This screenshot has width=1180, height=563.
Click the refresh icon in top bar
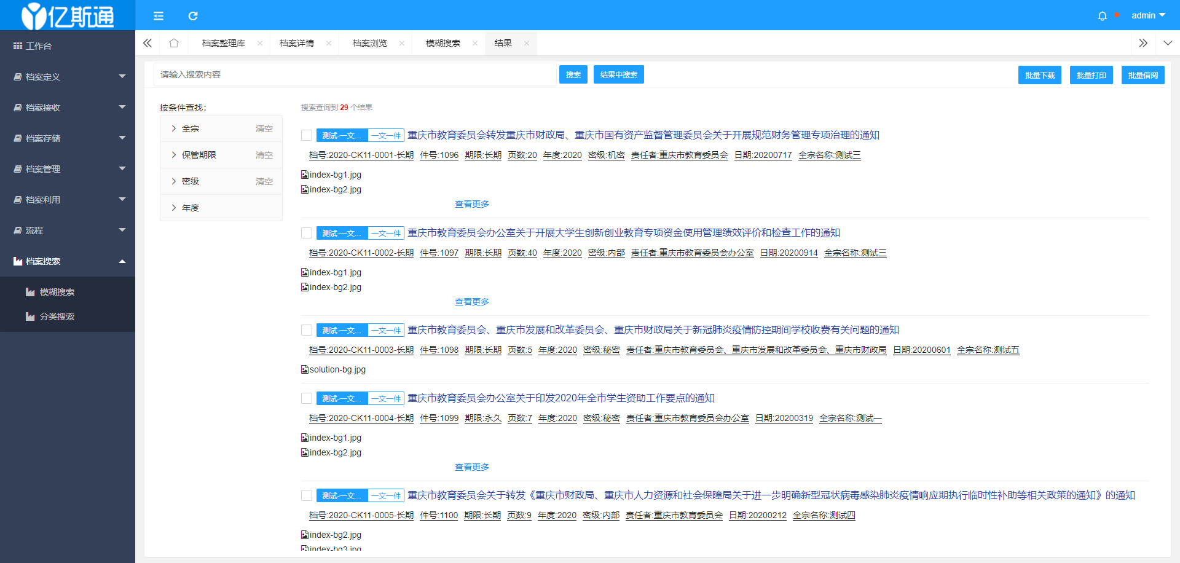point(193,16)
